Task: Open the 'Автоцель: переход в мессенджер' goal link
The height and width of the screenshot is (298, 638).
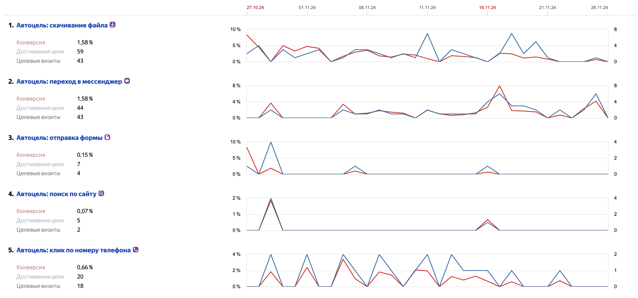Action: pos(69,81)
